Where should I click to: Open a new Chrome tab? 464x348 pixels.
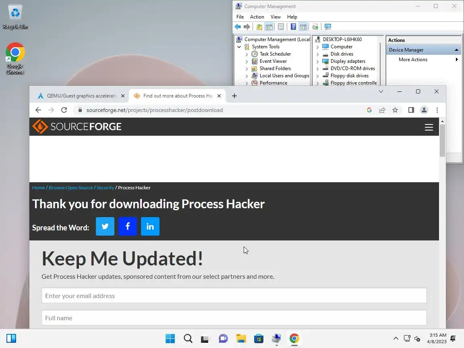234,96
